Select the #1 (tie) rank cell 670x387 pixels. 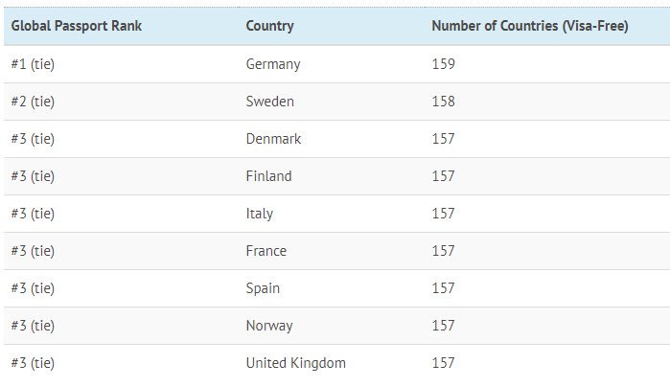pyautogui.click(x=33, y=64)
